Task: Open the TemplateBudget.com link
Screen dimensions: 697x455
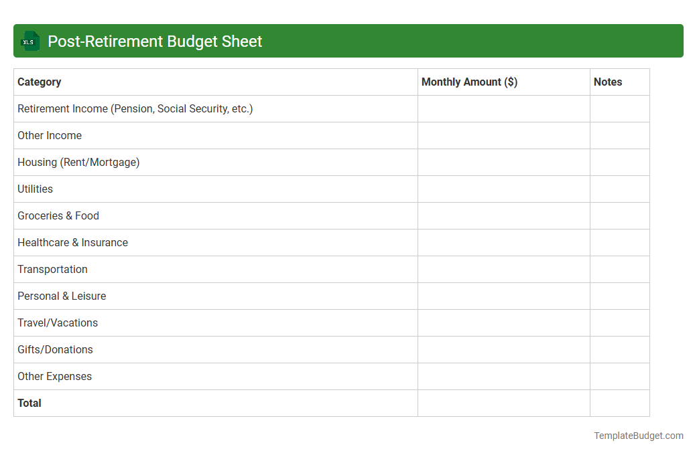Action: [638, 436]
